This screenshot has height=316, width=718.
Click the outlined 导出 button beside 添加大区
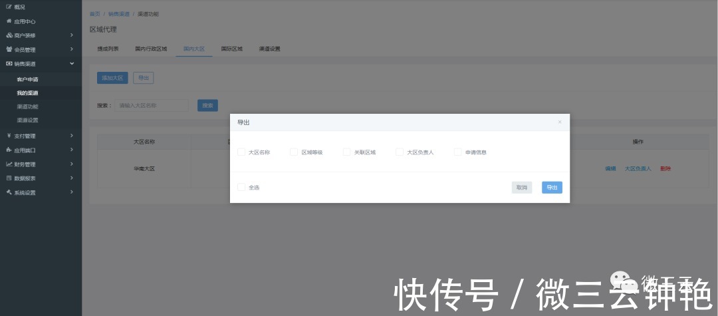click(144, 78)
